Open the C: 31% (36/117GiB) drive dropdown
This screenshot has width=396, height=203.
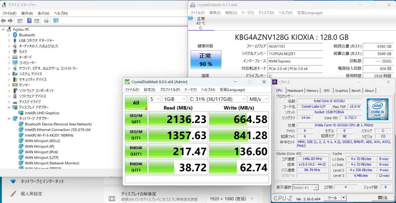[217, 99]
